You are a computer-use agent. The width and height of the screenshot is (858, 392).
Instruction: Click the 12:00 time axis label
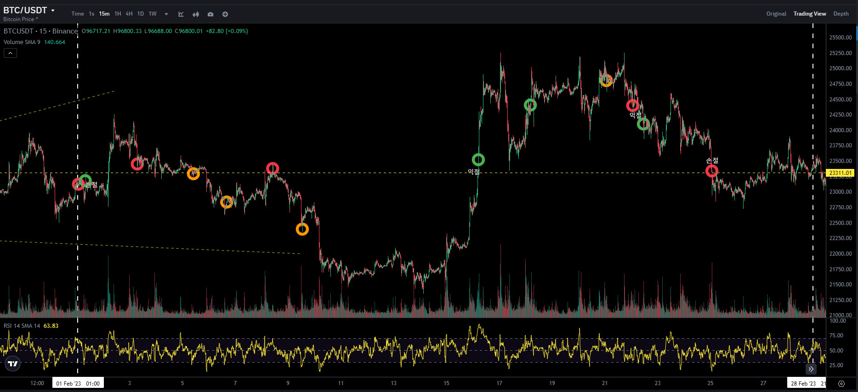(37, 383)
